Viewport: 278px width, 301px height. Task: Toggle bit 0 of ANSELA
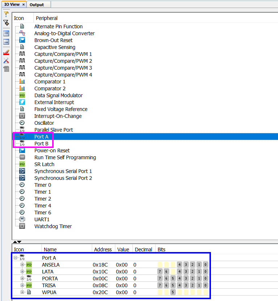206,265
